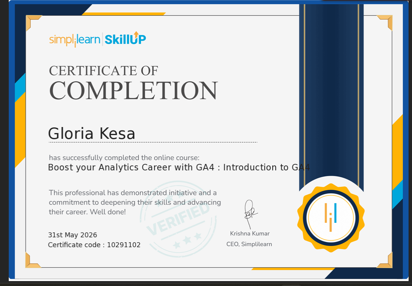This screenshot has width=412, height=286.
Task: Click the gold medal badge emblem
Action: click(x=331, y=218)
